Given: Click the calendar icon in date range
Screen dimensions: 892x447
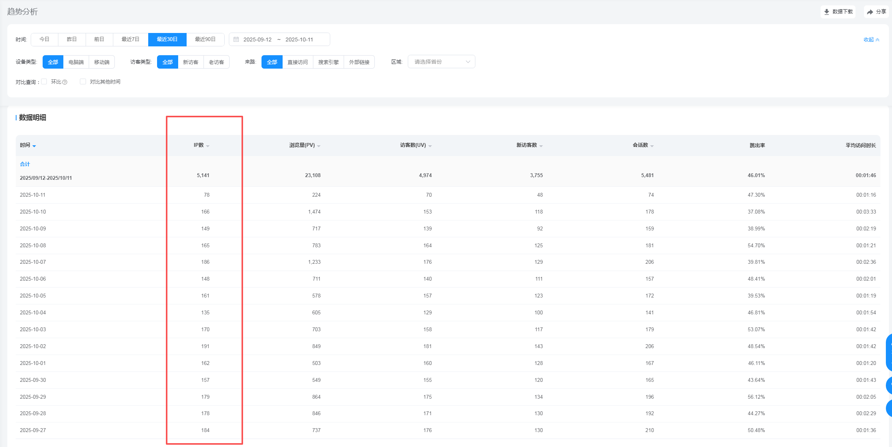Looking at the screenshot, I should (236, 39).
